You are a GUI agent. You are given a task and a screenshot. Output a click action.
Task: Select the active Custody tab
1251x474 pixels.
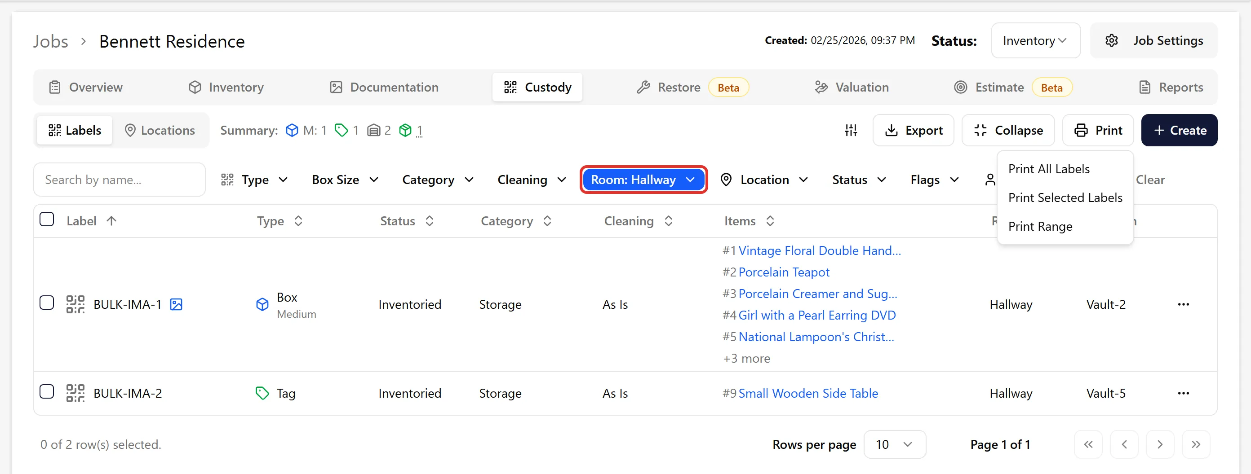pyautogui.click(x=537, y=88)
